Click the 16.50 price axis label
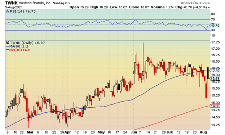 tap(215, 62)
